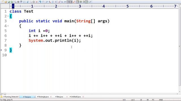Save all open files
The height and width of the screenshot is (101, 181).
[12, 2]
